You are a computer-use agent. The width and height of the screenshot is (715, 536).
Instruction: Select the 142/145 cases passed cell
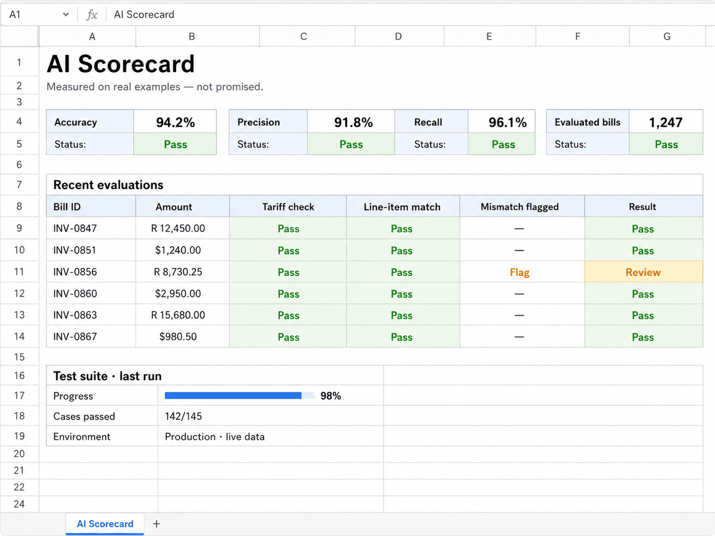[x=271, y=416]
